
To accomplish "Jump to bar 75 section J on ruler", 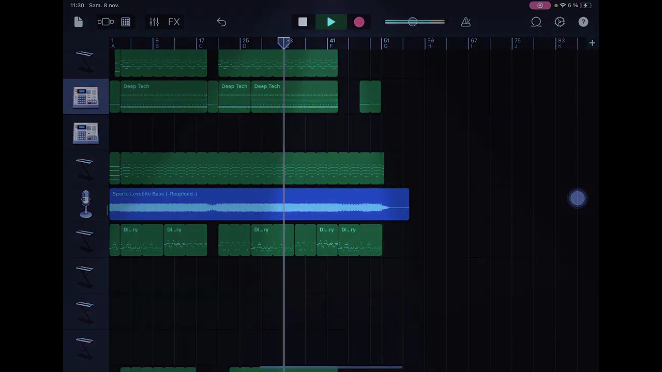I will pyautogui.click(x=517, y=43).
